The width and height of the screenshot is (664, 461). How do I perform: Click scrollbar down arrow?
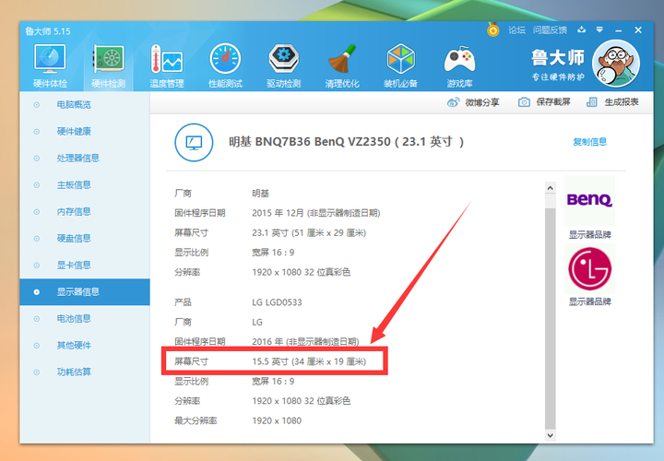pyautogui.click(x=550, y=435)
